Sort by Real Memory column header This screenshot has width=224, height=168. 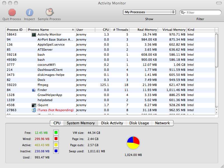(144, 30)
